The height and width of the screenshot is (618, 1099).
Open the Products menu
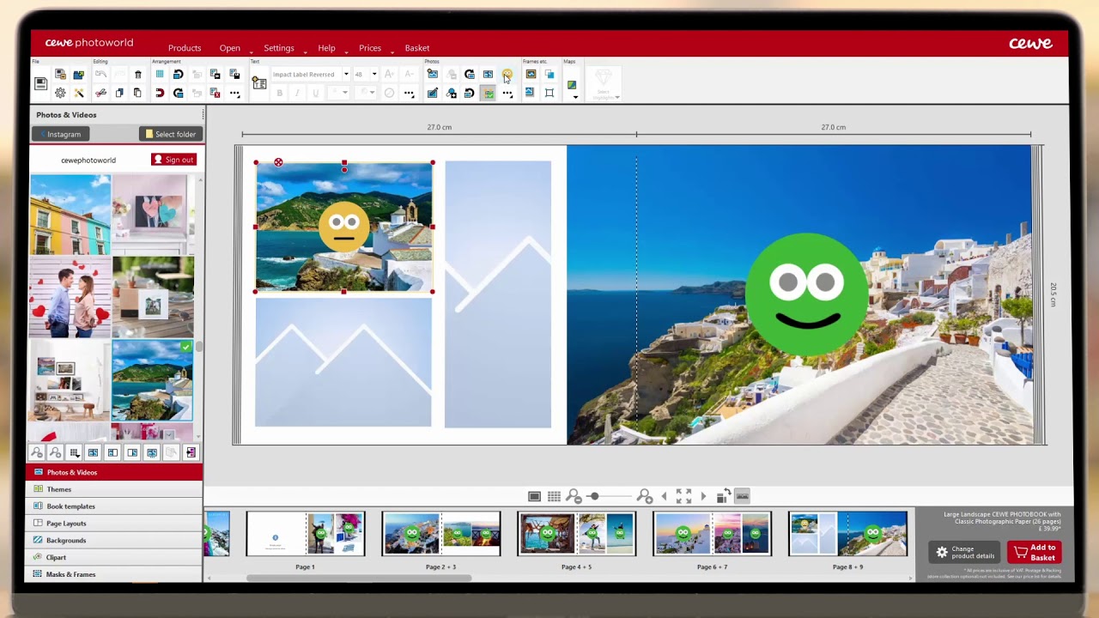coord(185,48)
